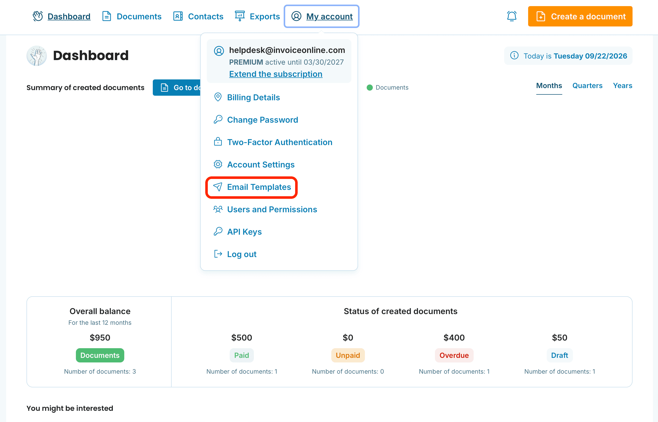
Task: Click the Documents page icon in navbar
Action: click(107, 16)
